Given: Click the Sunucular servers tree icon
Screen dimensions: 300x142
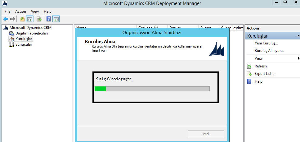Looking at the screenshot, I should pyautogui.click(x=11, y=44).
